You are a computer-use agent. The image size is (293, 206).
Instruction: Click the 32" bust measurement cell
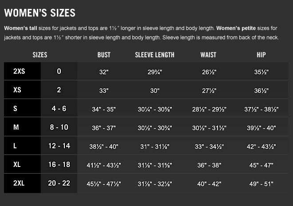[104, 71]
